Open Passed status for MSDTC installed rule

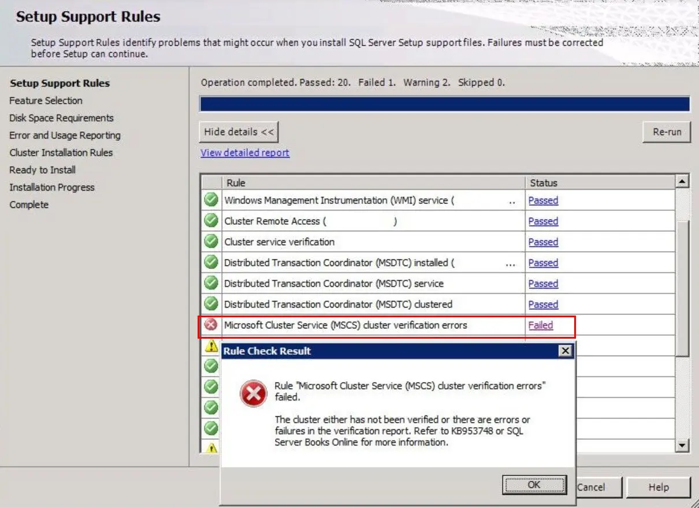pos(543,263)
